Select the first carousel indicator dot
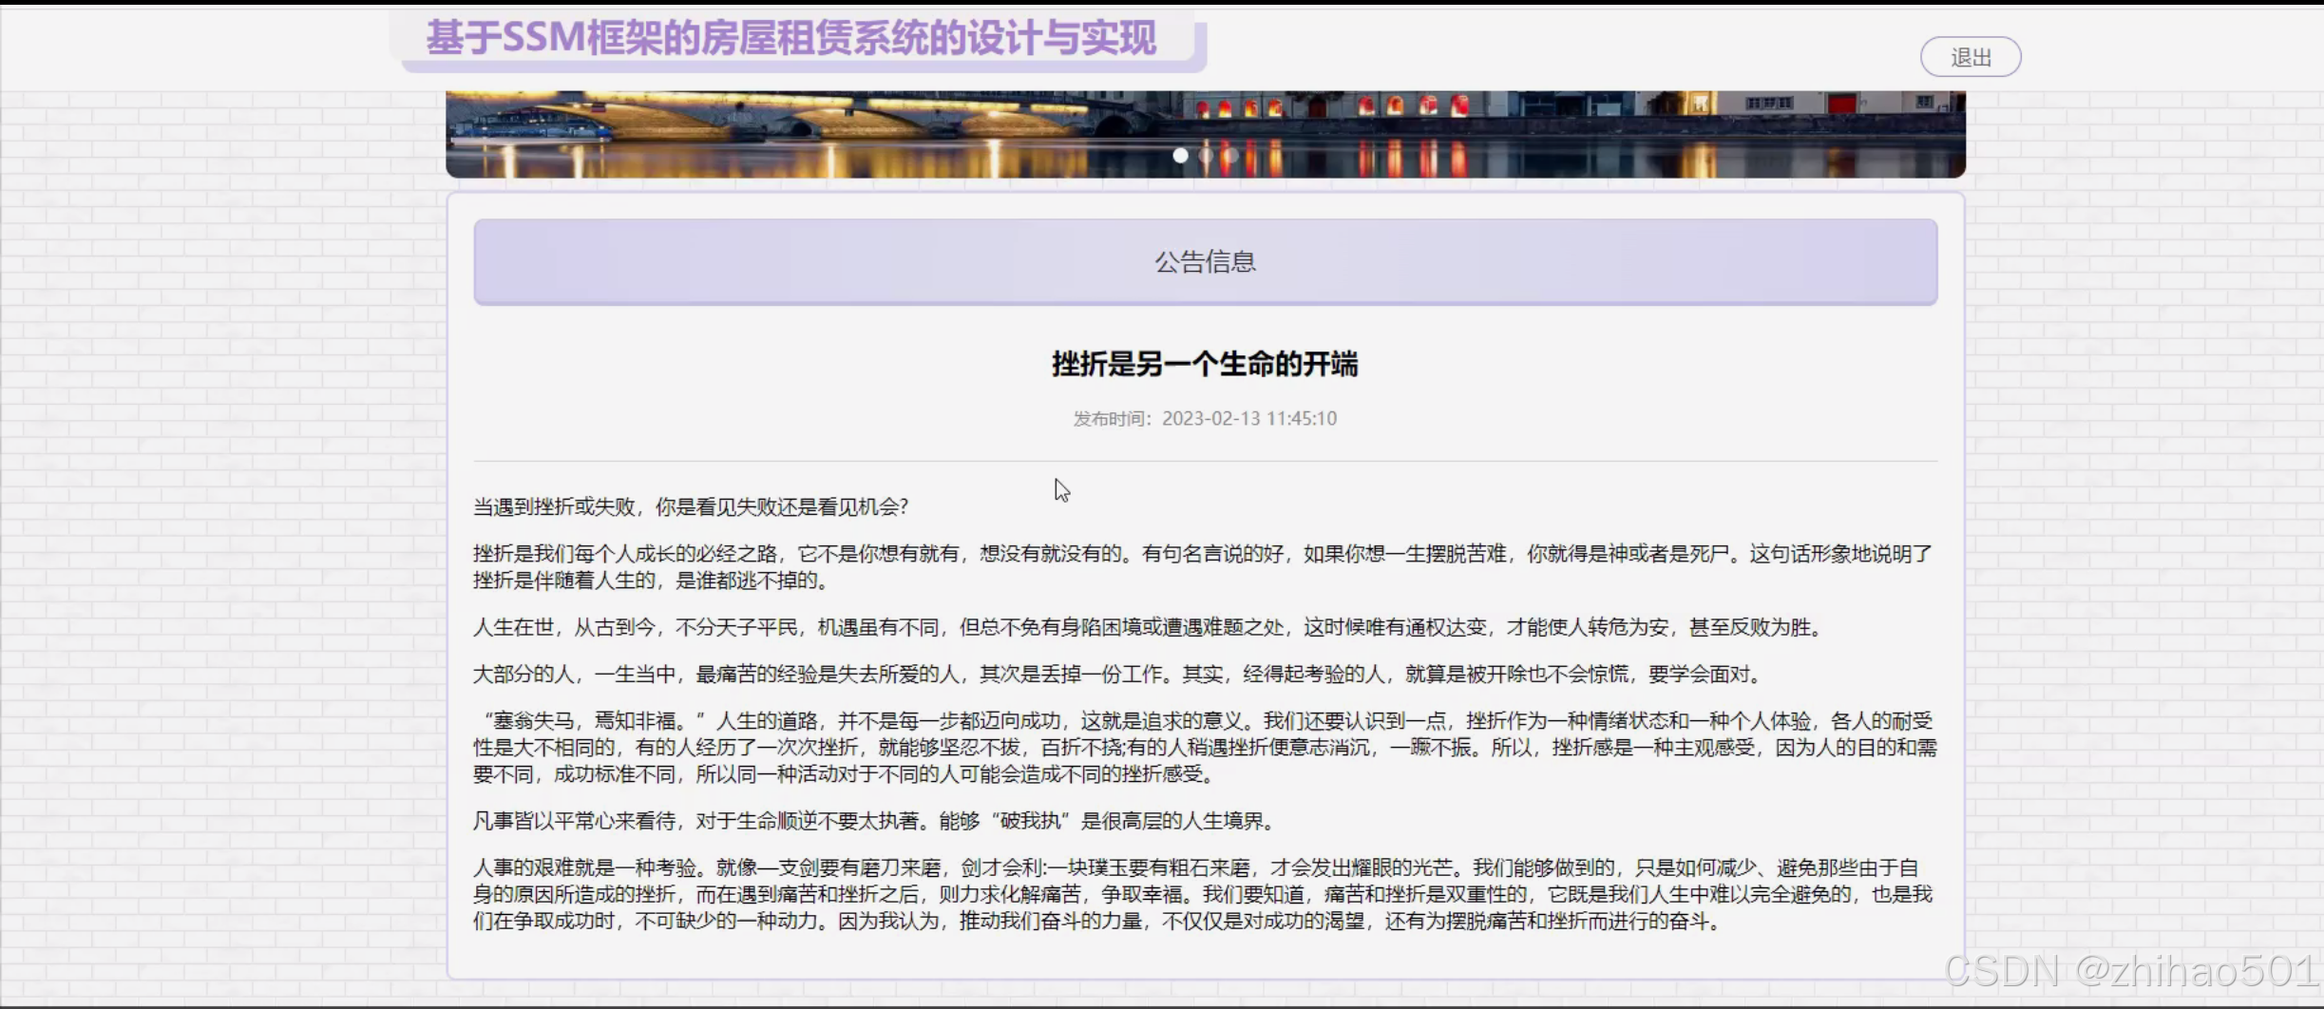The height and width of the screenshot is (1009, 2324). click(1180, 156)
